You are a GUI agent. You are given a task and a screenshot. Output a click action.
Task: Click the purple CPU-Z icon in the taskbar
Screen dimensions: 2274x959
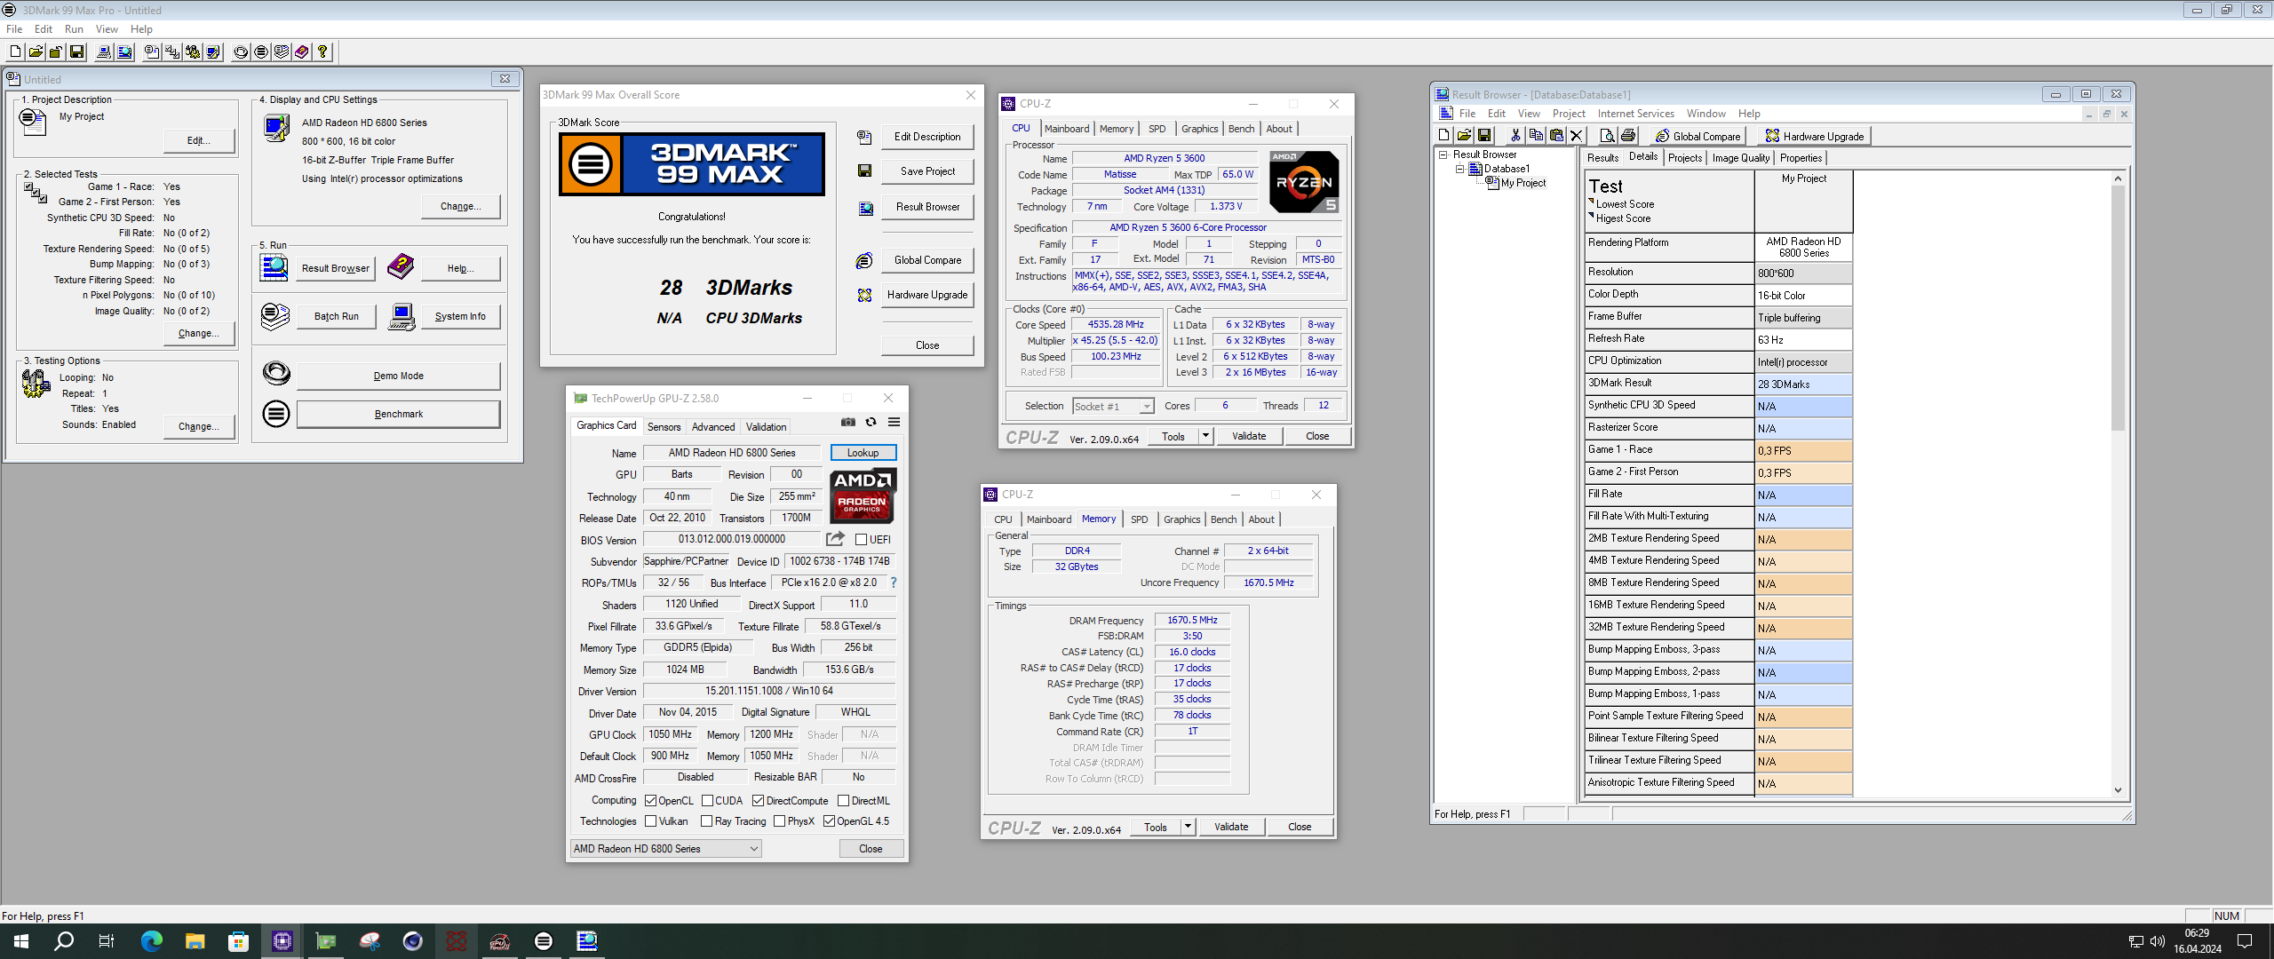282,941
